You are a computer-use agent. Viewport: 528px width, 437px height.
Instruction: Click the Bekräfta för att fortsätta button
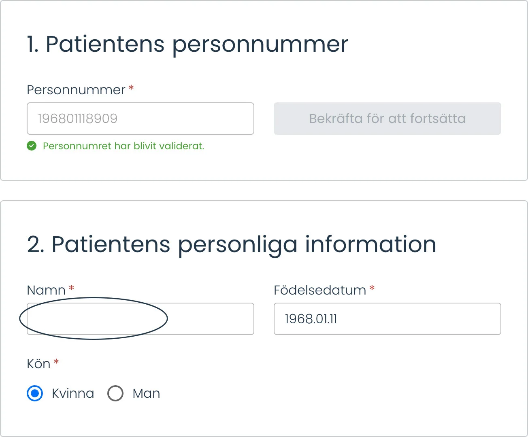pyautogui.click(x=387, y=119)
